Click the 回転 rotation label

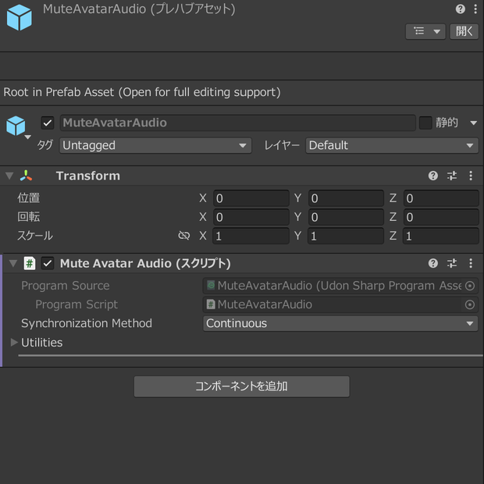[28, 217]
